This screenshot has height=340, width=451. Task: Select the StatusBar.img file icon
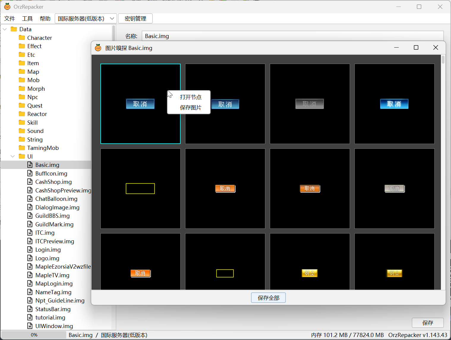coord(30,309)
